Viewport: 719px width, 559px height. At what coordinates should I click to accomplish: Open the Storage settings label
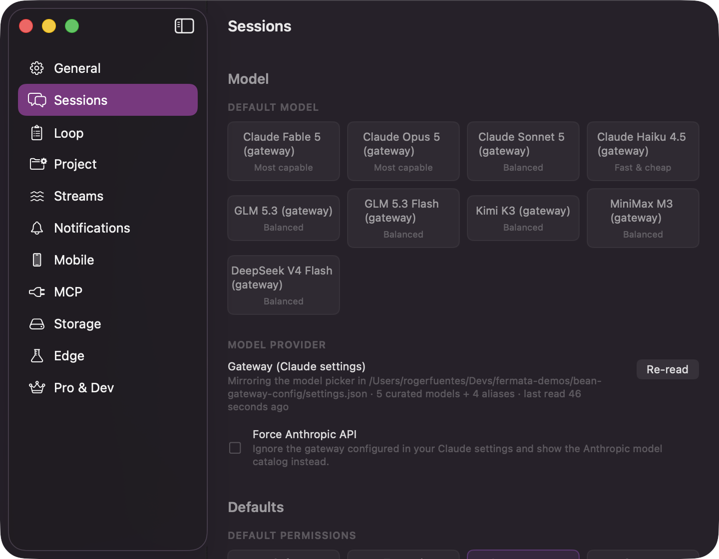tap(77, 324)
